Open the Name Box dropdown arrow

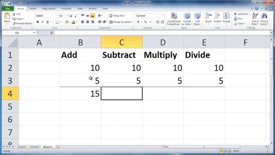34,33
